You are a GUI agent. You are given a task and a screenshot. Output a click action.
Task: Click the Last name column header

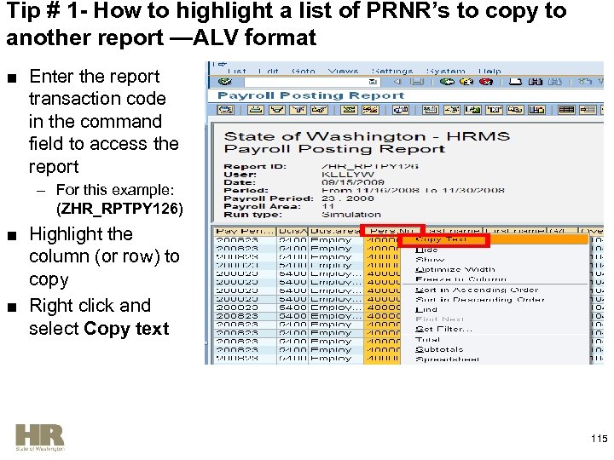pyautogui.click(x=455, y=231)
